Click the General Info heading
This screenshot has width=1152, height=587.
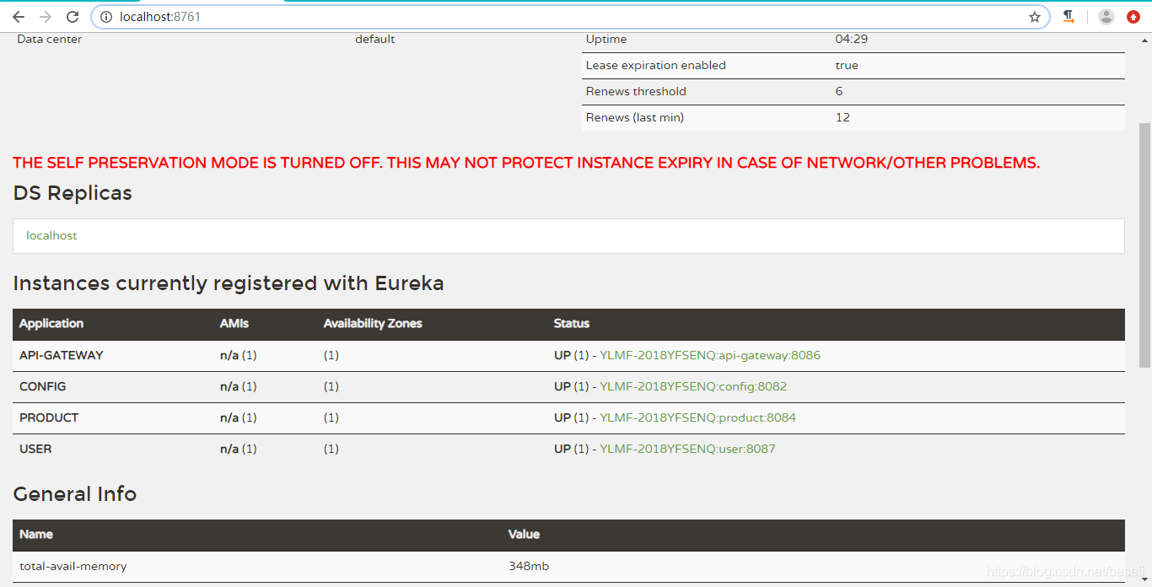(x=75, y=493)
